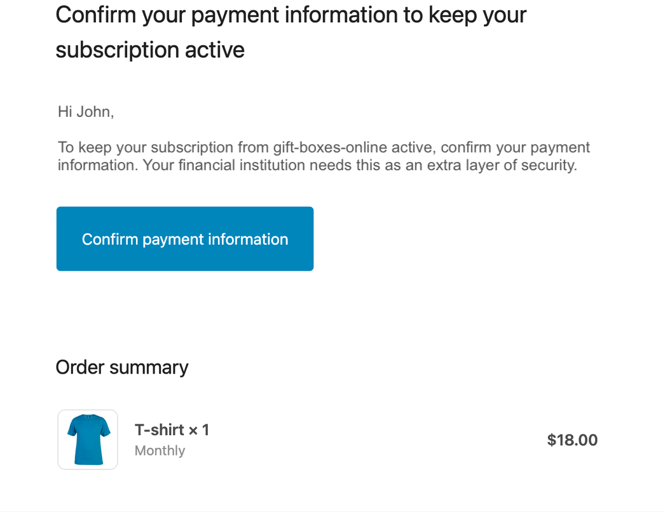Select the T-shirt × 1 item title

click(172, 430)
